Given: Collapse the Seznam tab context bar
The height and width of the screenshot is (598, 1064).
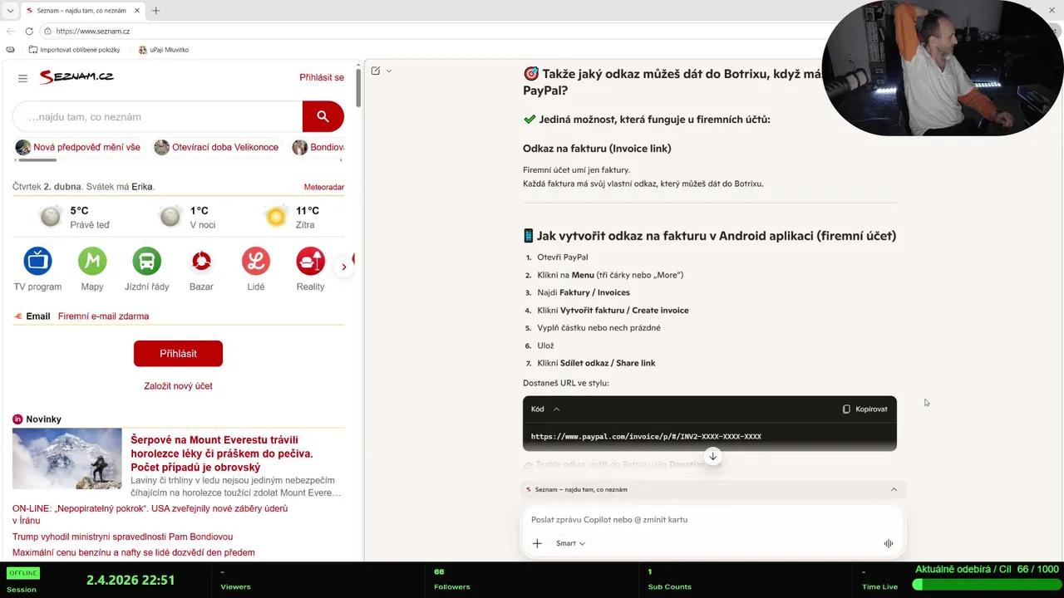Looking at the screenshot, I should pyautogui.click(x=894, y=489).
